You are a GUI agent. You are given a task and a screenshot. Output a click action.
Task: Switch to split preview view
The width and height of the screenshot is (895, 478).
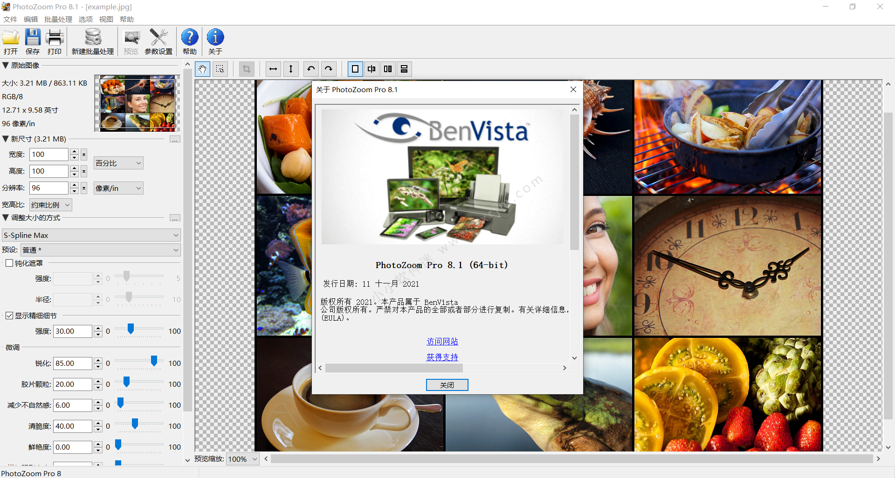click(372, 69)
